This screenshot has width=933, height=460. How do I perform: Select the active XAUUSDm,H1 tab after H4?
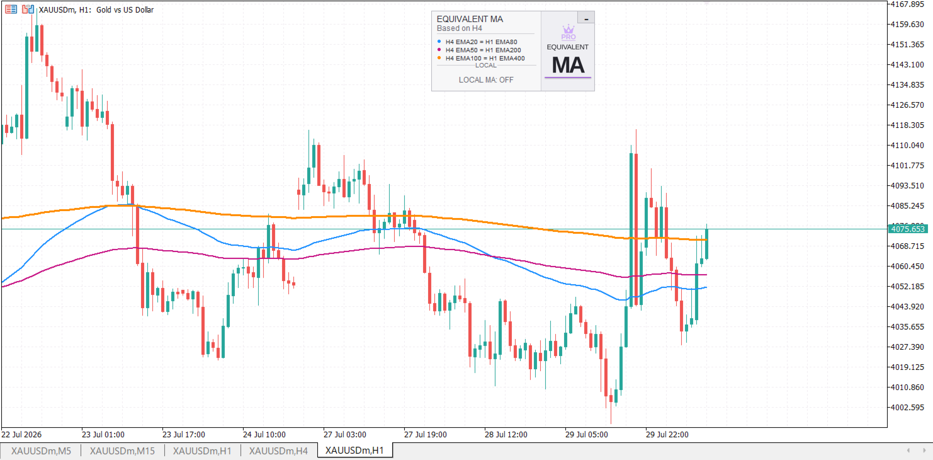click(355, 451)
